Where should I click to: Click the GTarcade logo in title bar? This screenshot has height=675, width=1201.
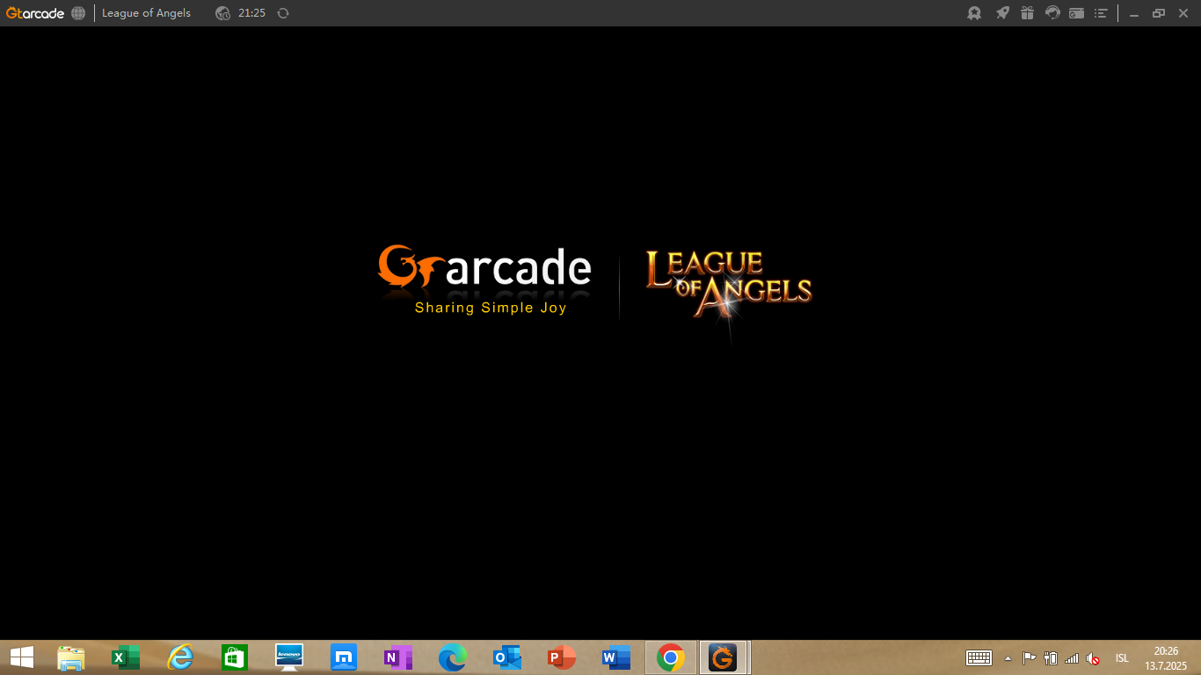[35, 13]
